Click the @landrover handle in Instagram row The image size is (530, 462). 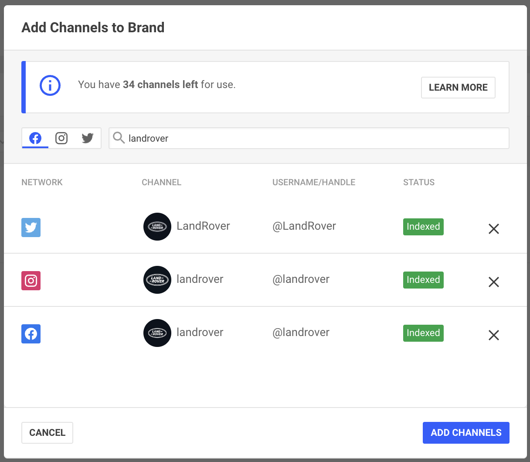pyautogui.click(x=301, y=279)
